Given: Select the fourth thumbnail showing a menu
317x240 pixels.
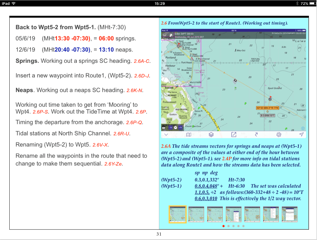Looking at the screenshot, I should (x=234, y=214).
